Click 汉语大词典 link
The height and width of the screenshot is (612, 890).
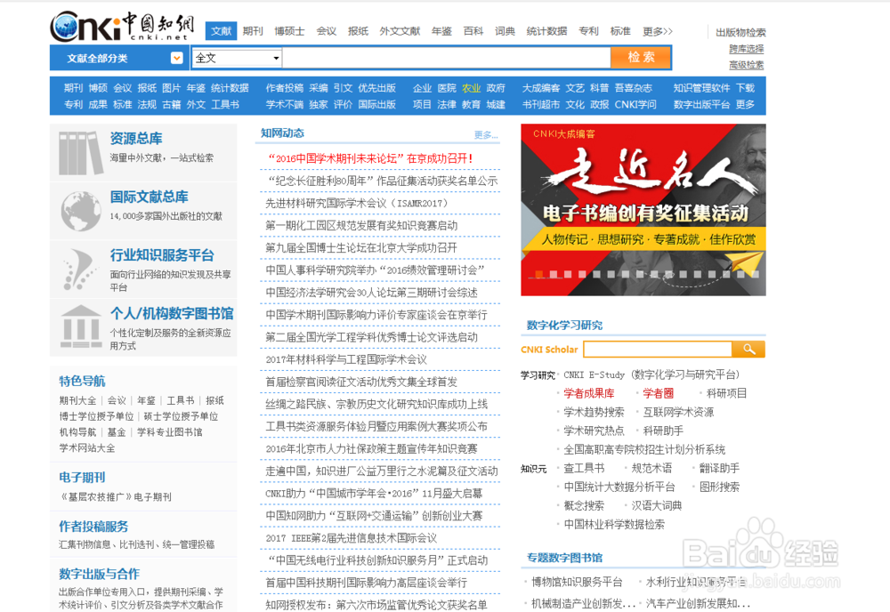[x=657, y=505]
